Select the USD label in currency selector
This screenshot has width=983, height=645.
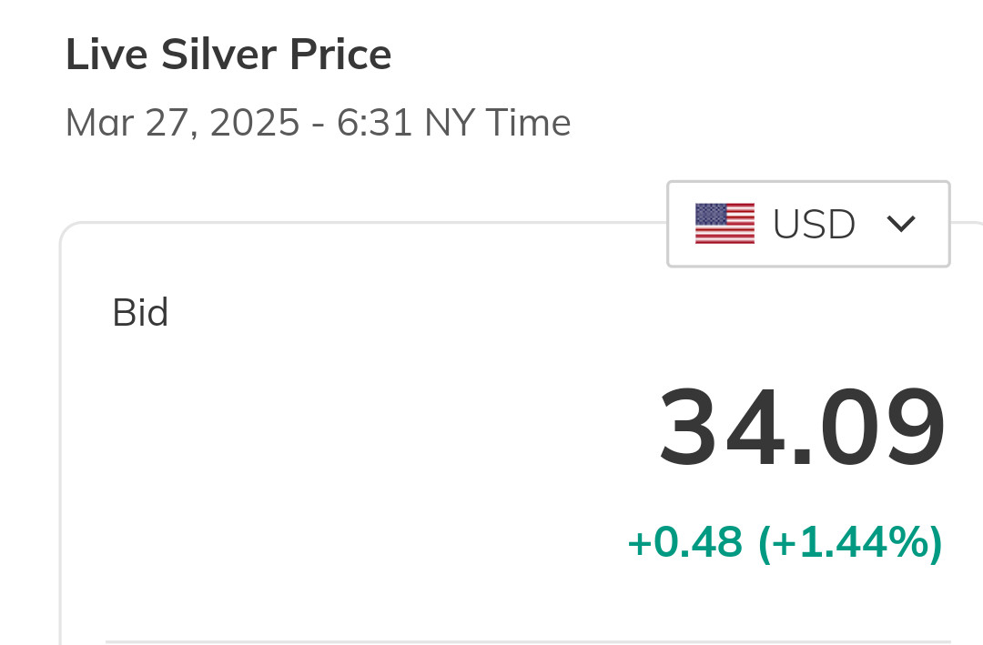point(814,224)
